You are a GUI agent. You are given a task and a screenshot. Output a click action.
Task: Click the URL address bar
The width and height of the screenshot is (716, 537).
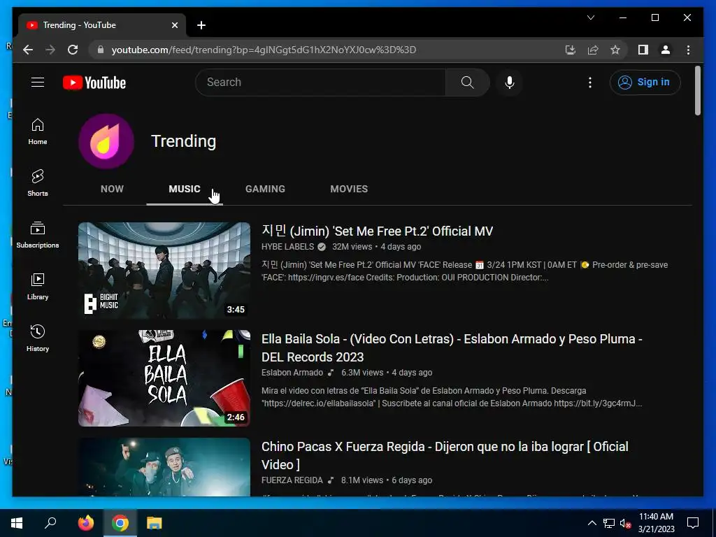pyautogui.click(x=327, y=50)
